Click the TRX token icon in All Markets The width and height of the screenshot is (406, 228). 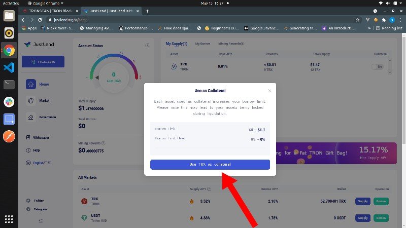click(x=84, y=201)
